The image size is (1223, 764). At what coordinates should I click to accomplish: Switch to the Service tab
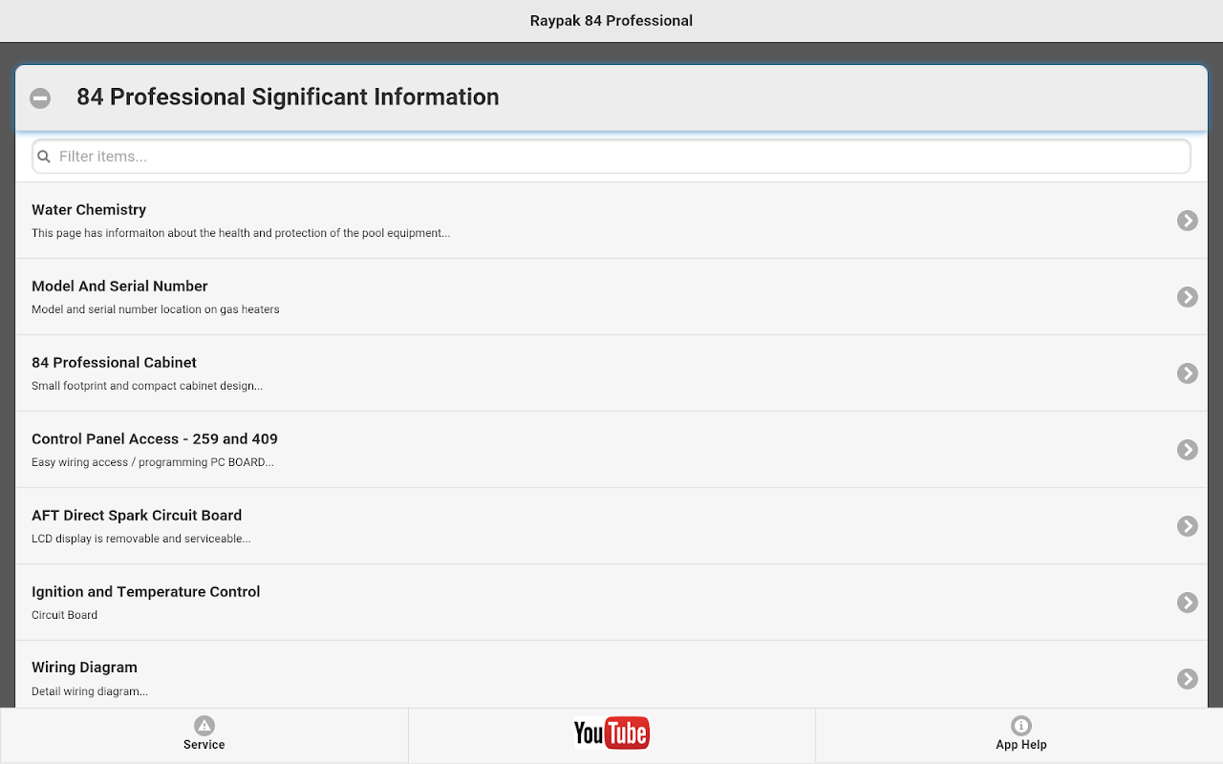click(204, 735)
